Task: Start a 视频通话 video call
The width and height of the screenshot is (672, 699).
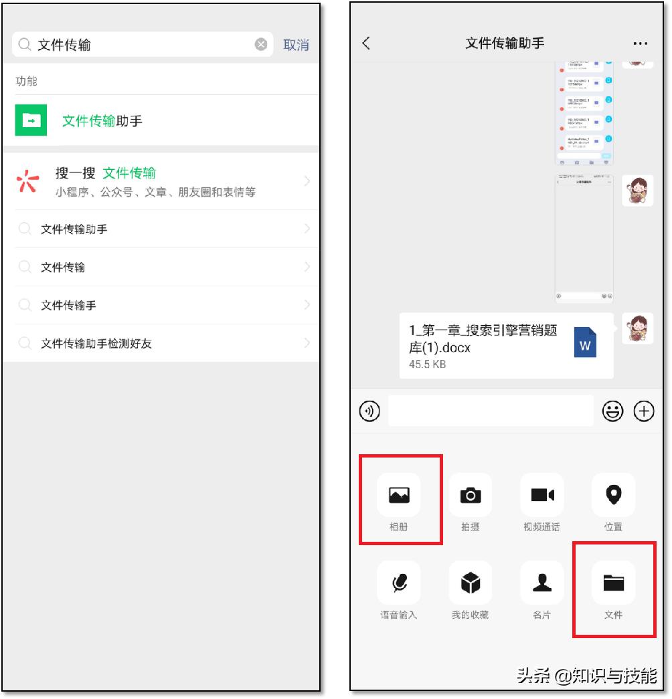Action: (542, 495)
